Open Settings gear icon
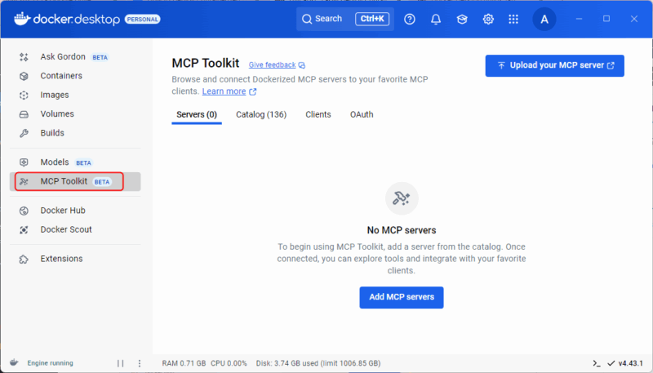Screen dimensions: 653x373 488,19
